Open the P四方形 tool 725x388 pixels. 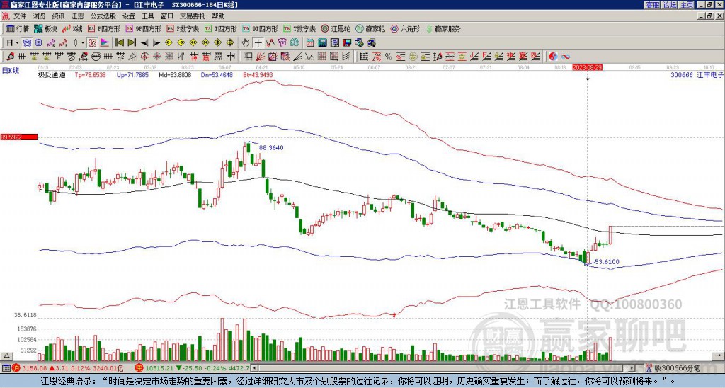click(105, 28)
